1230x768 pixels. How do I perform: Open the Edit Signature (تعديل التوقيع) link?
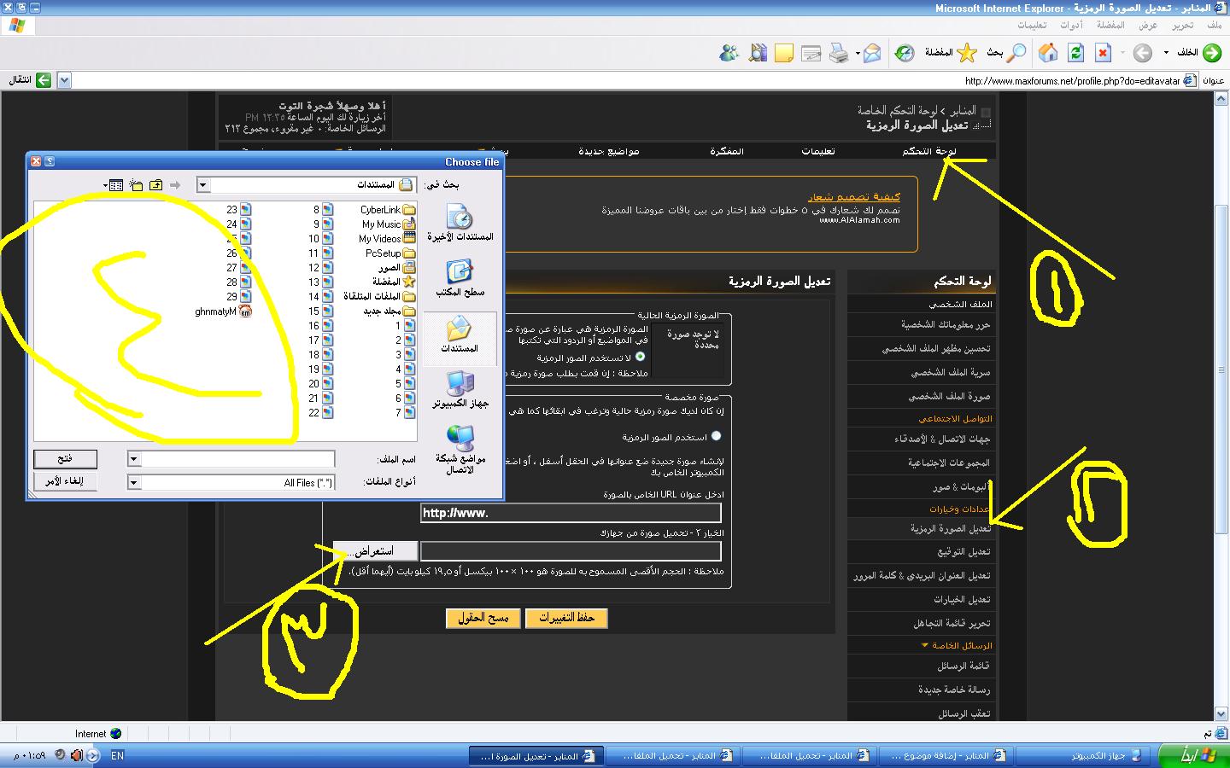pos(964,552)
